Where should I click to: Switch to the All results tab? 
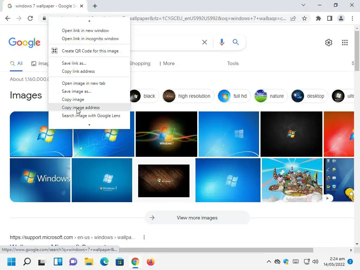point(16,63)
